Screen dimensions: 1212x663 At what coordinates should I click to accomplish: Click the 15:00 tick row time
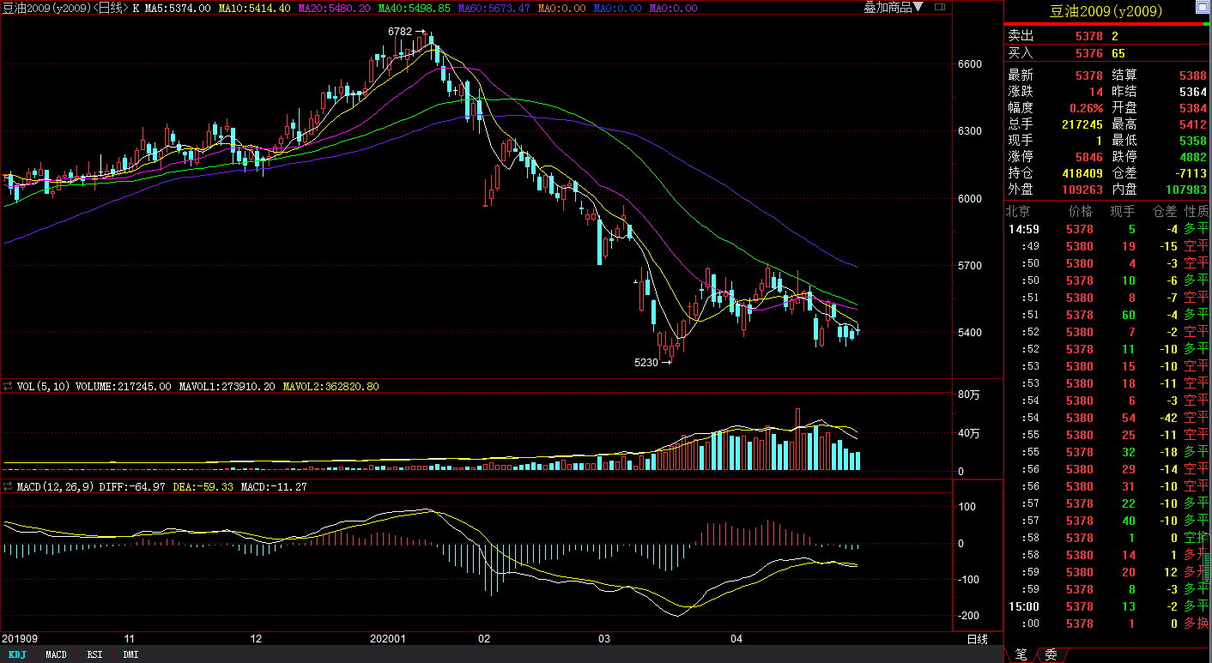point(1024,606)
